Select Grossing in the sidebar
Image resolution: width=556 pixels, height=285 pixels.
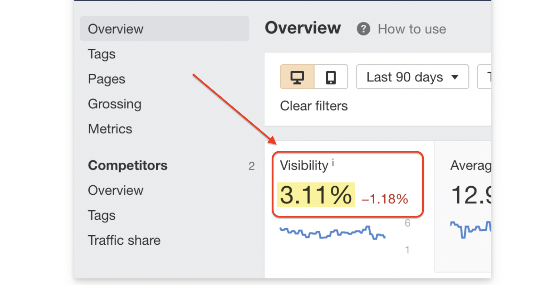click(115, 104)
